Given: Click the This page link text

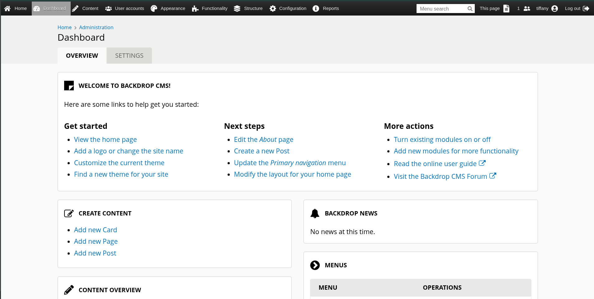Looking at the screenshot, I should pyautogui.click(x=489, y=8).
